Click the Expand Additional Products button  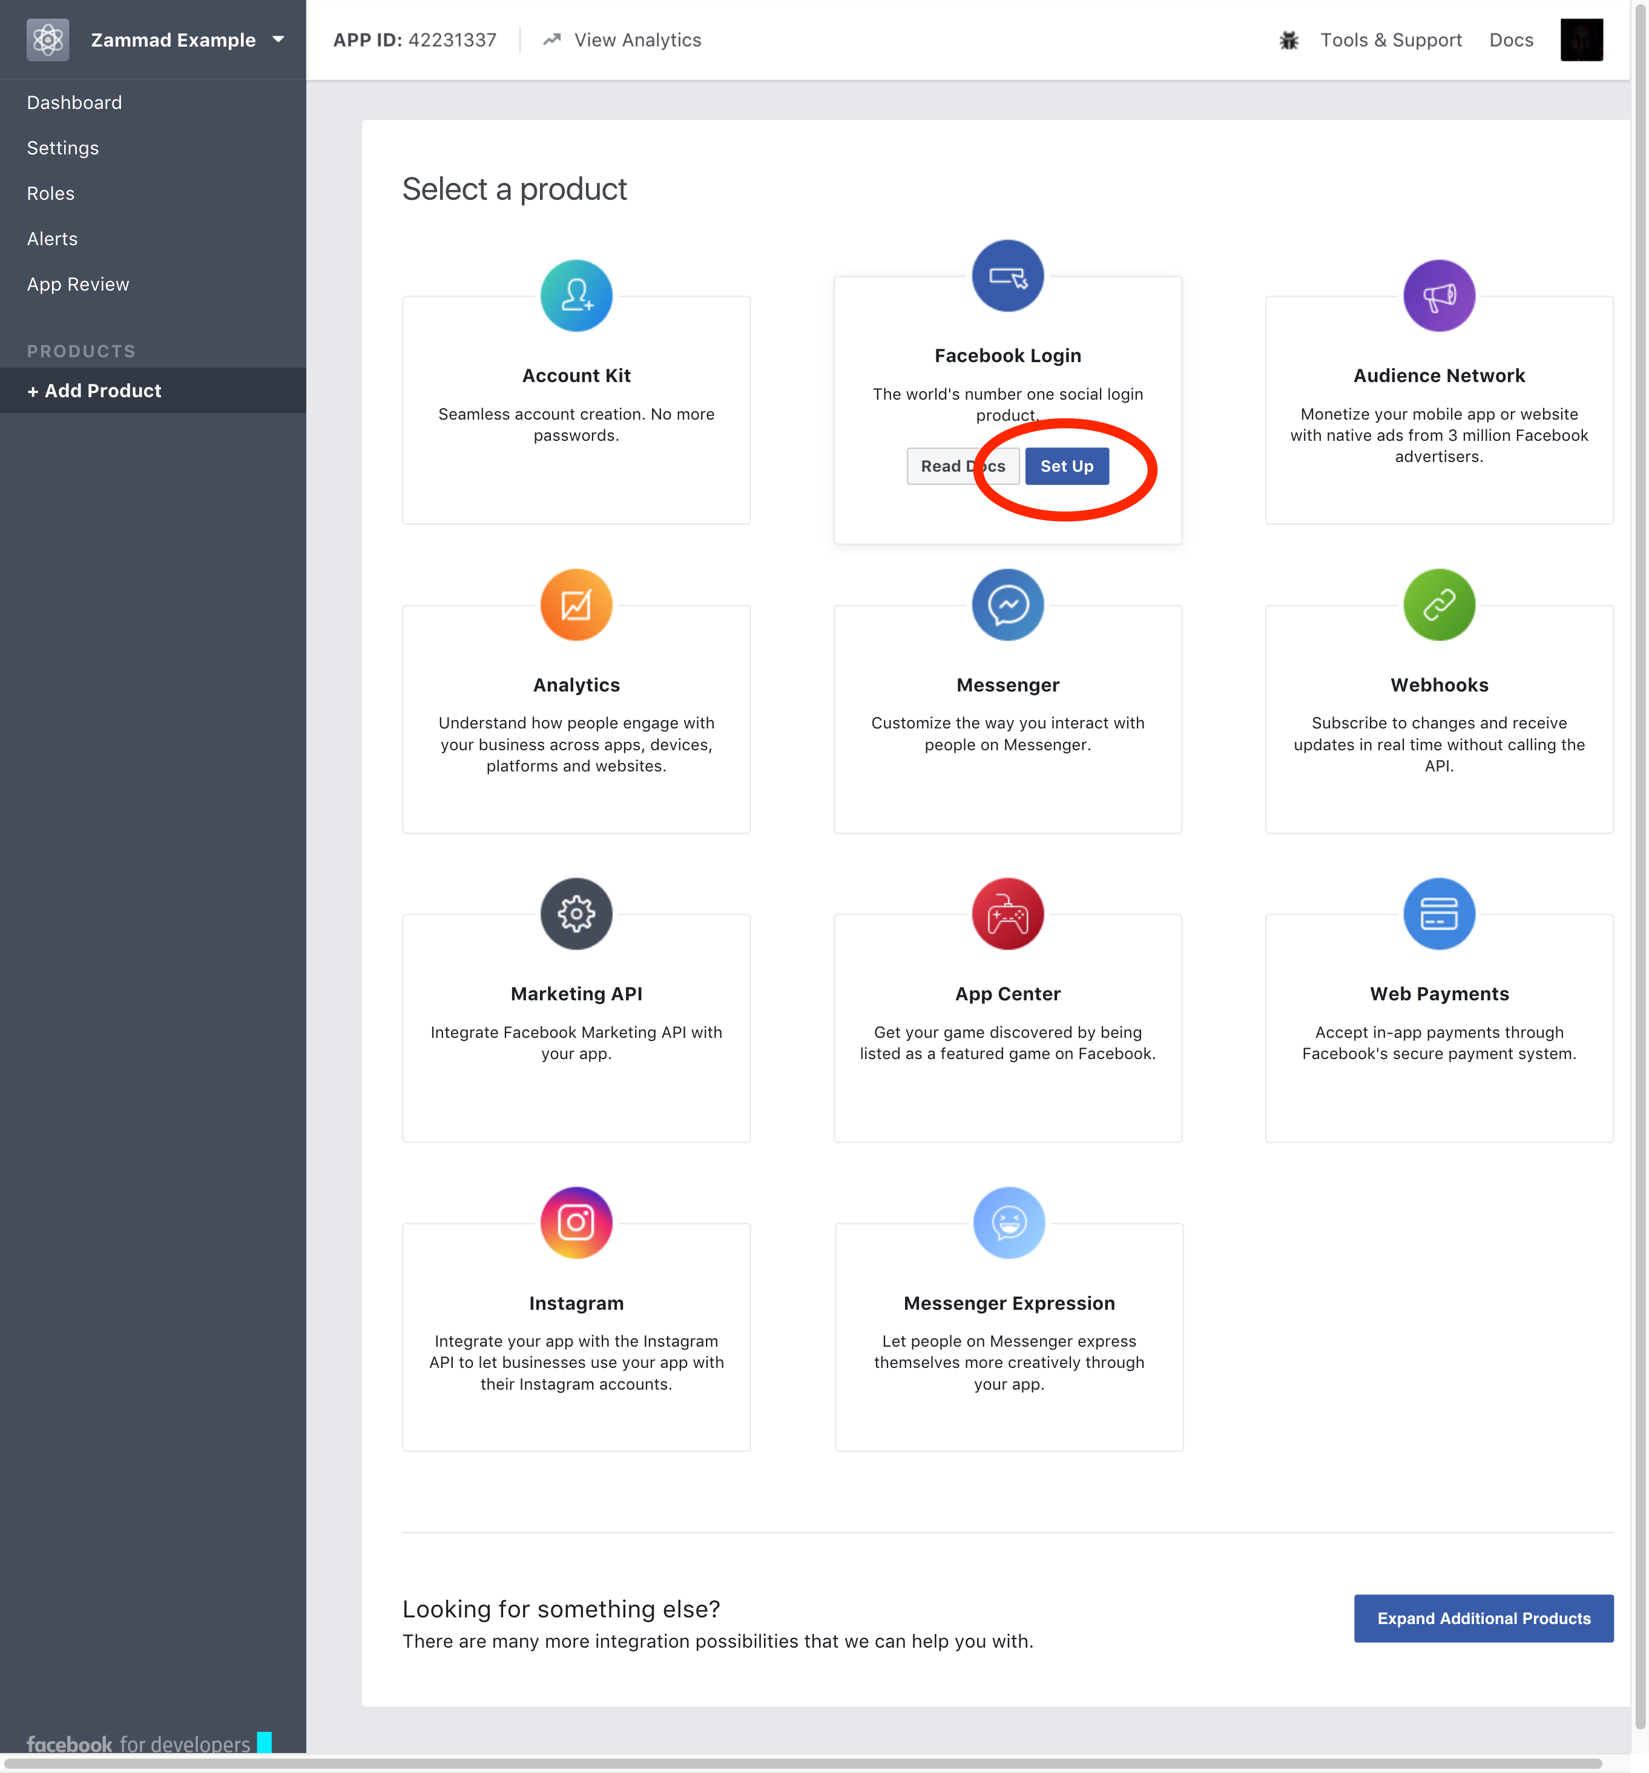coord(1484,1619)
